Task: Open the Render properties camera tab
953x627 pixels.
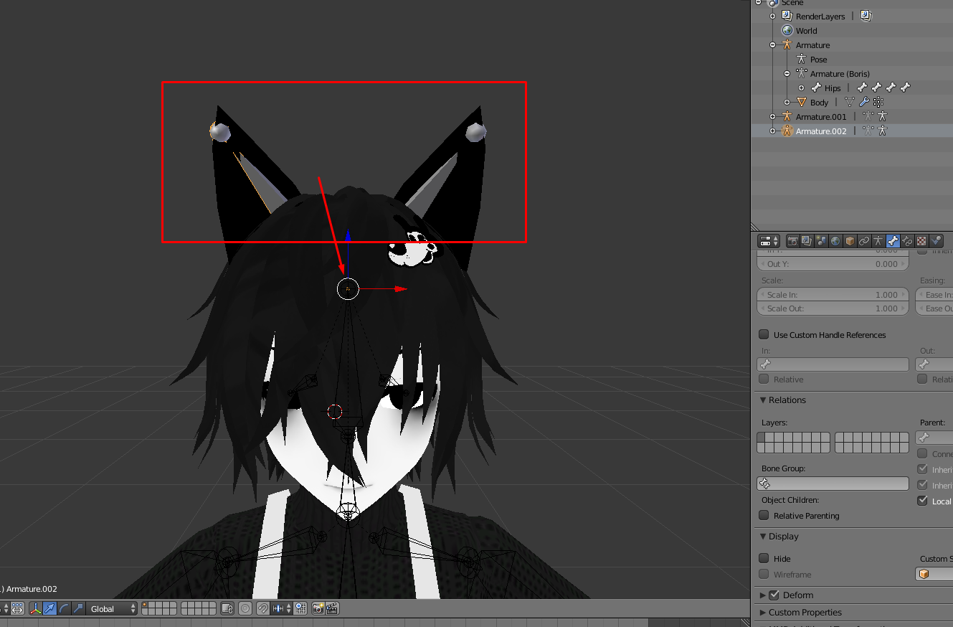Action: (x=792, y=241)
